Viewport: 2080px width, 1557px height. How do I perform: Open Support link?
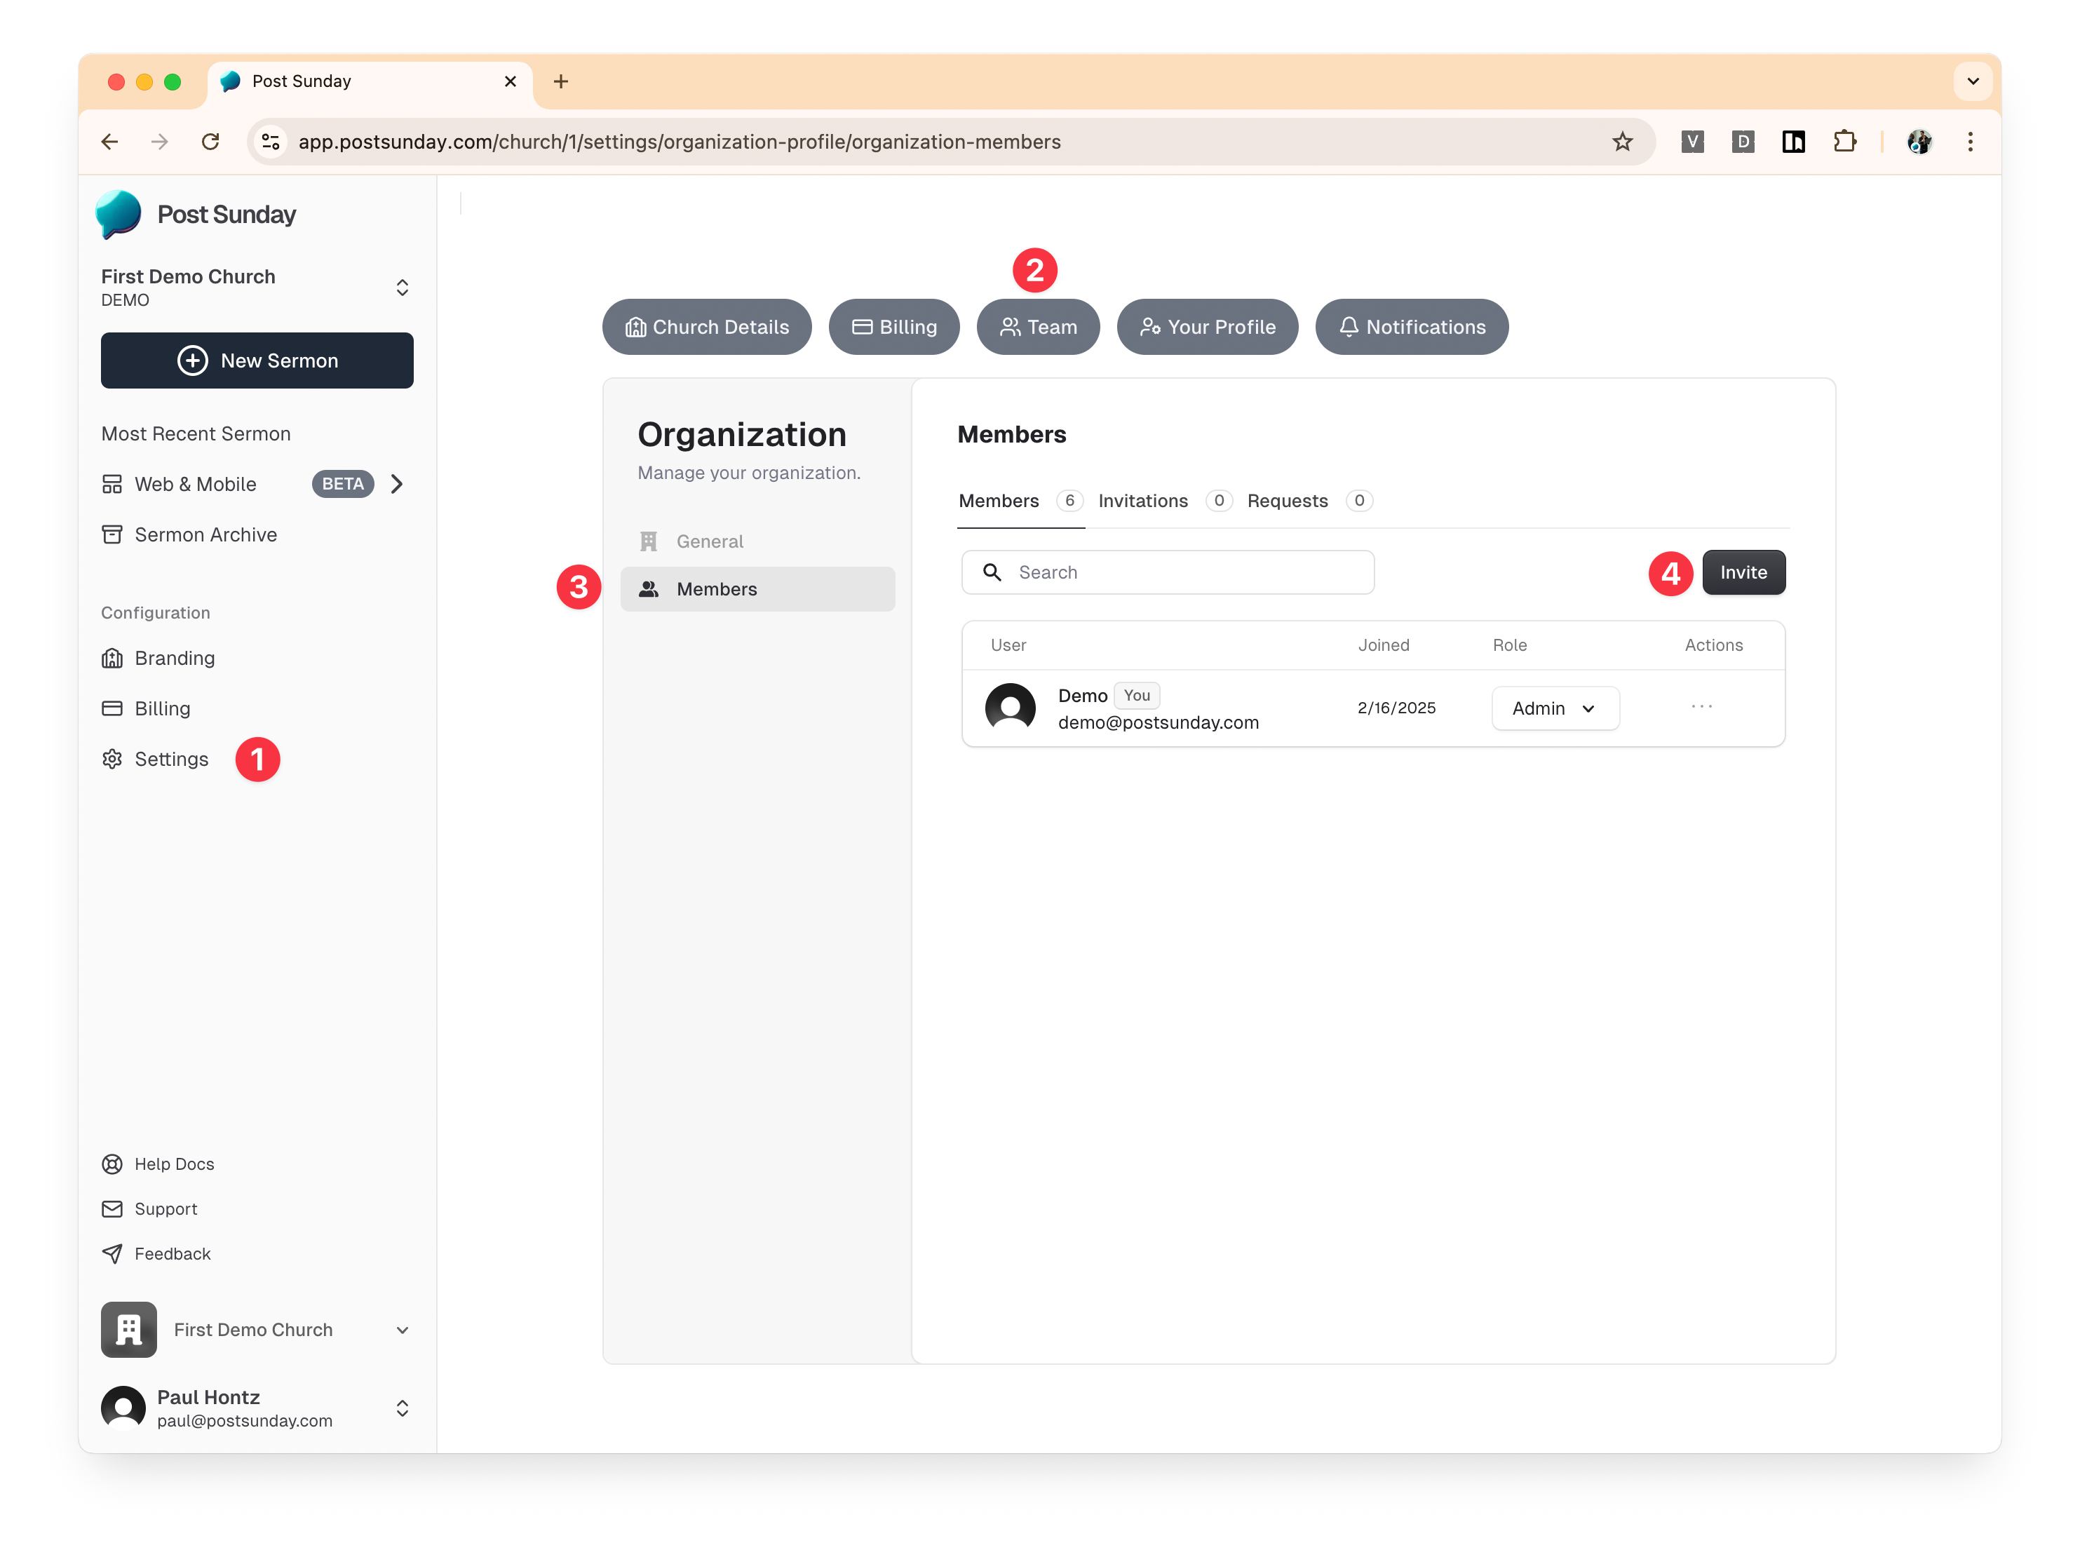(x=149, y=1209)
